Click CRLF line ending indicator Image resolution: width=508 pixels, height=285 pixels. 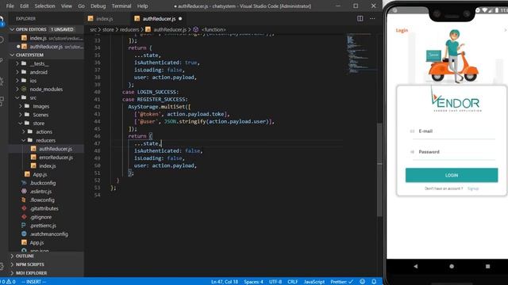(x=293, y=282)
